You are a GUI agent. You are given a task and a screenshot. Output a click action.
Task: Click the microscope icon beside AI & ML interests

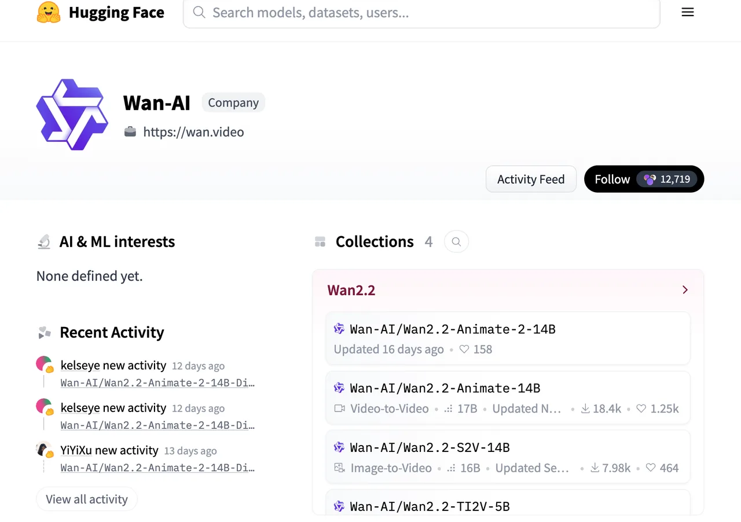point(44,242)
